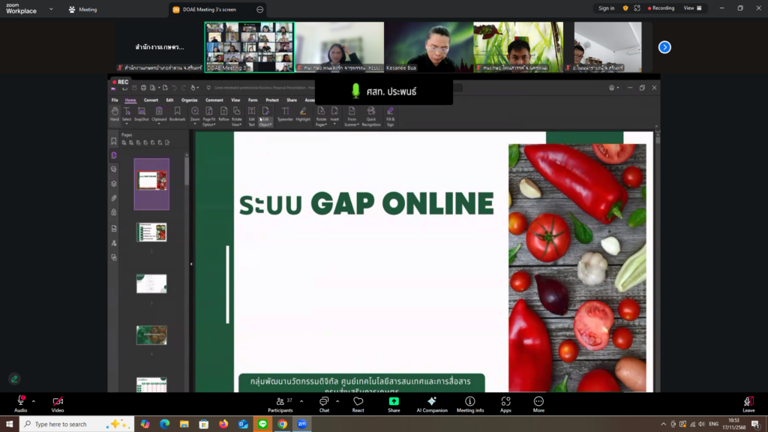
Task: Click the green Share button
Action: coord(394,403)
